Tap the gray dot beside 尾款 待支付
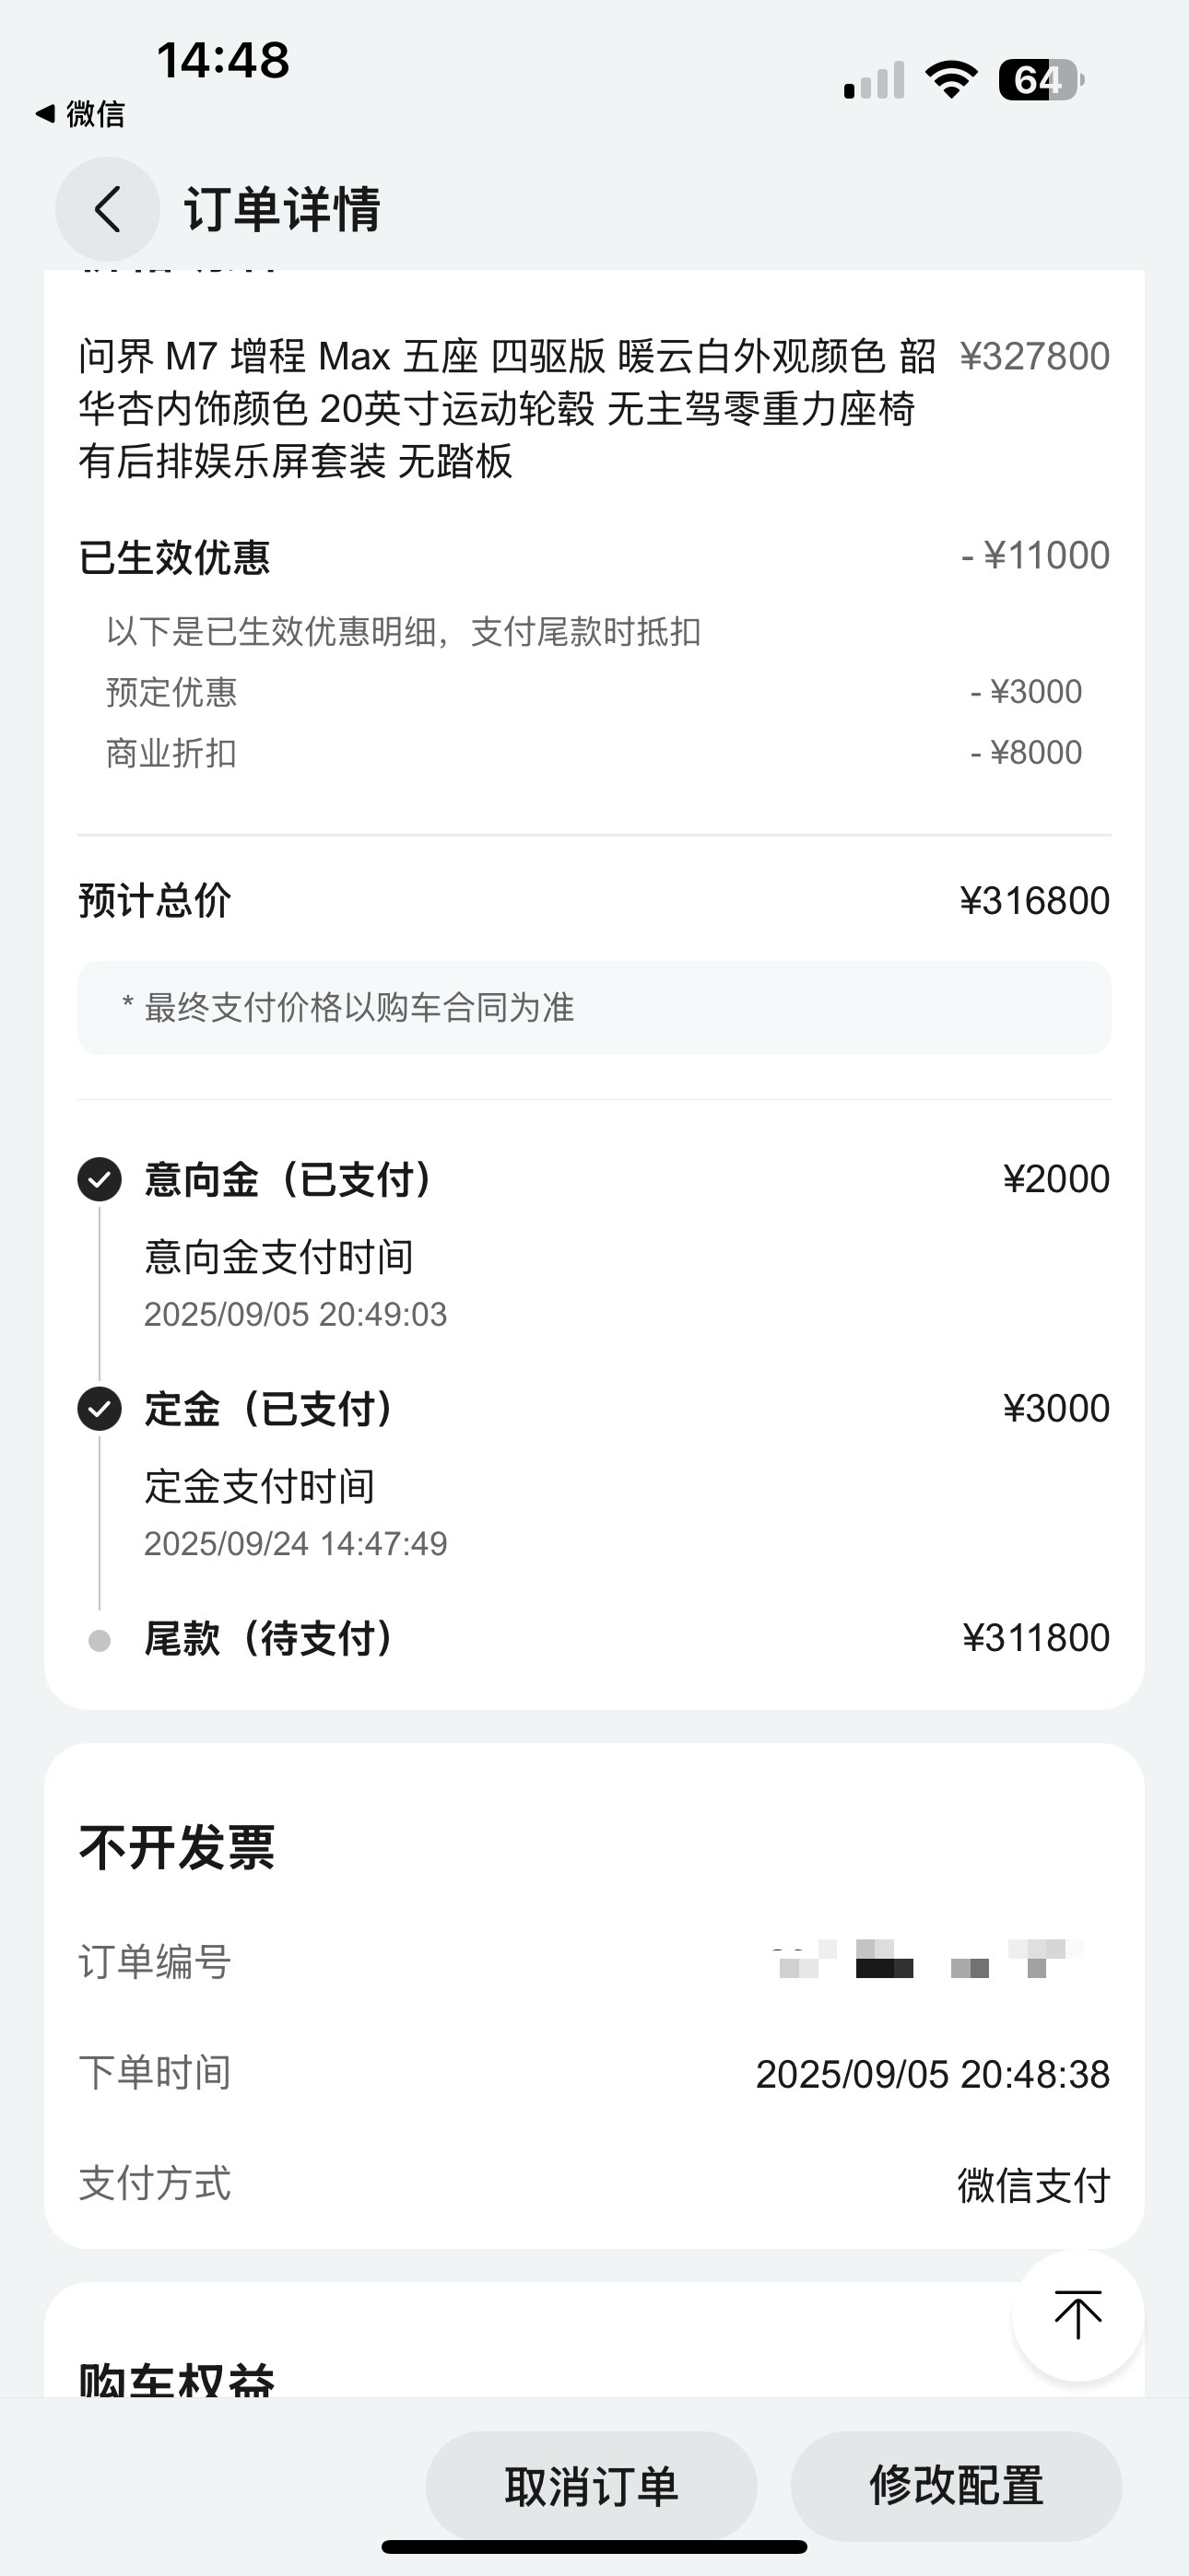The image size is (1189, 2576). click(x=100, y=1640)
